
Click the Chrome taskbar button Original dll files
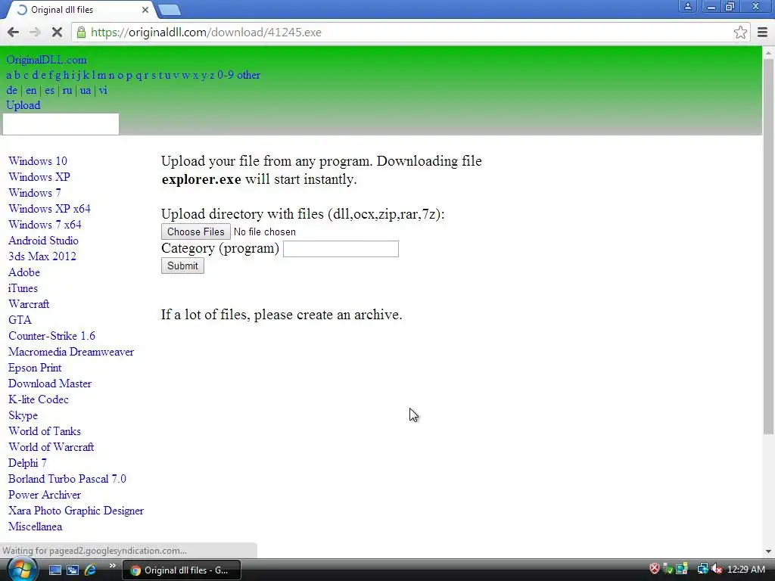coord(181,570)
